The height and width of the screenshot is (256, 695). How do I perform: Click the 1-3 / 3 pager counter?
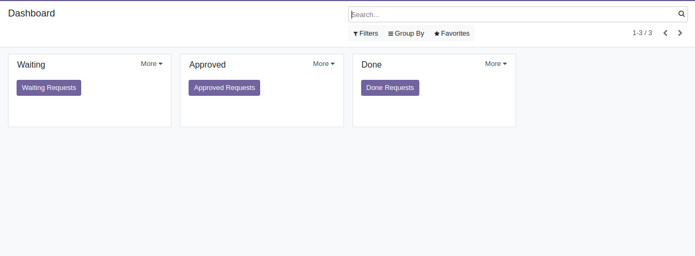coord(642,33)
